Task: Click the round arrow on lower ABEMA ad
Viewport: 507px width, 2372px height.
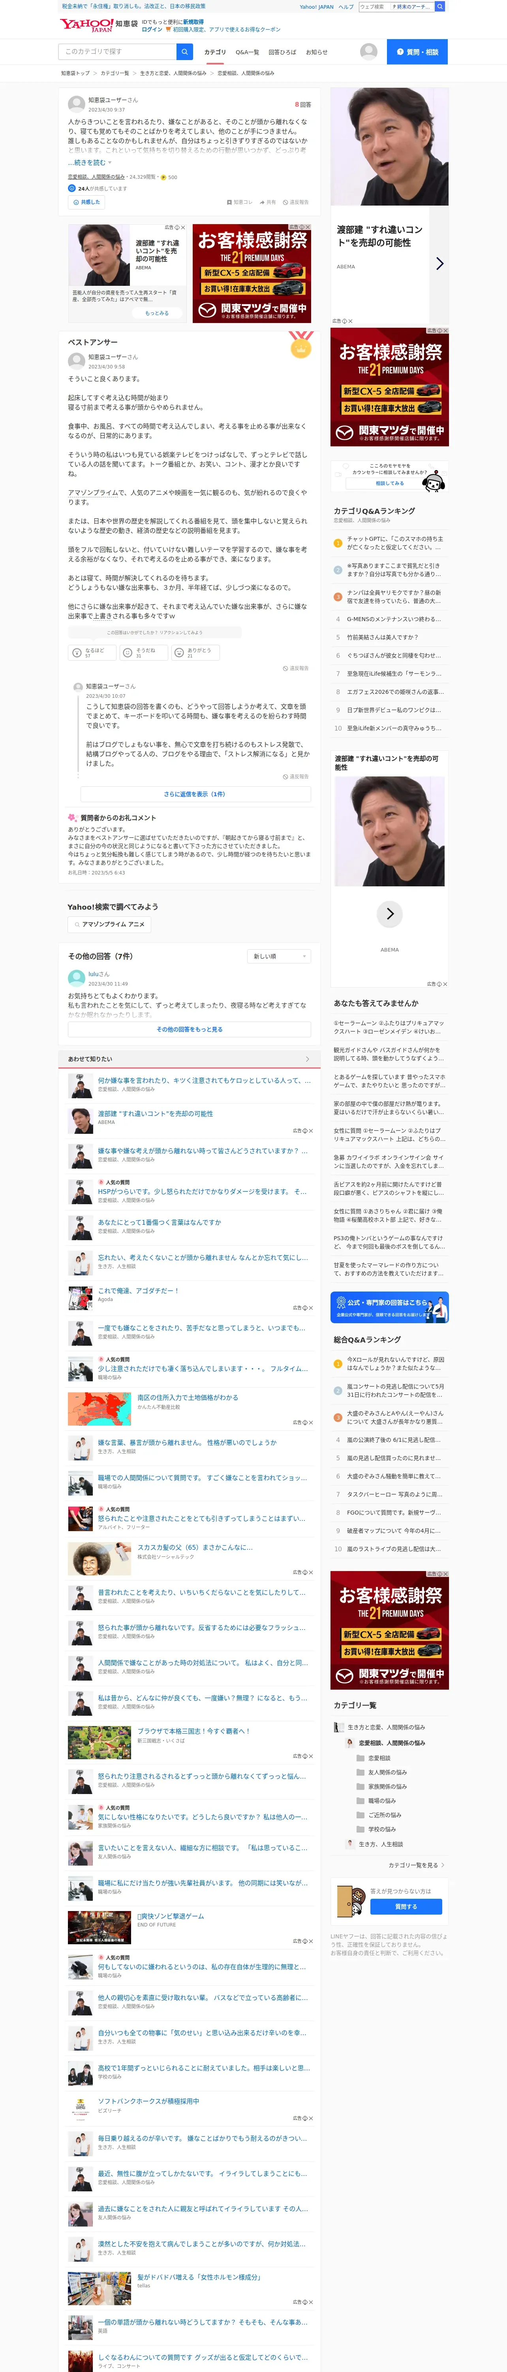Action: 390,914
